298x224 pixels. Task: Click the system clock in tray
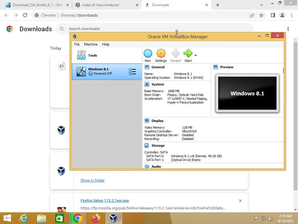click(x=285, y=218)
